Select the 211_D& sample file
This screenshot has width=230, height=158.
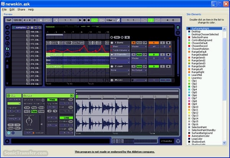coord(27,52)
